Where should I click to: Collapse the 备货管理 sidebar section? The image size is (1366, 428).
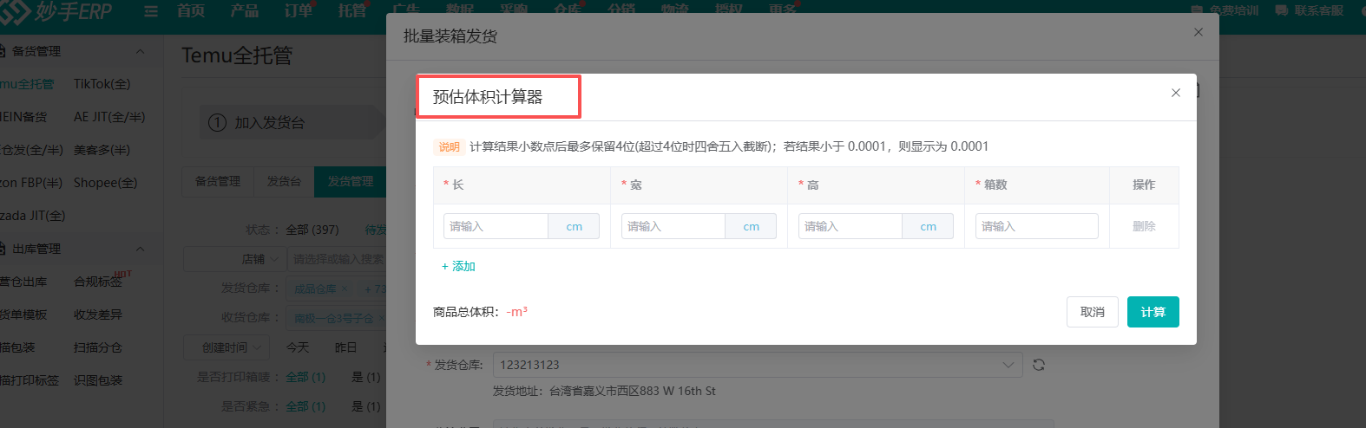(x=140, y=51)
